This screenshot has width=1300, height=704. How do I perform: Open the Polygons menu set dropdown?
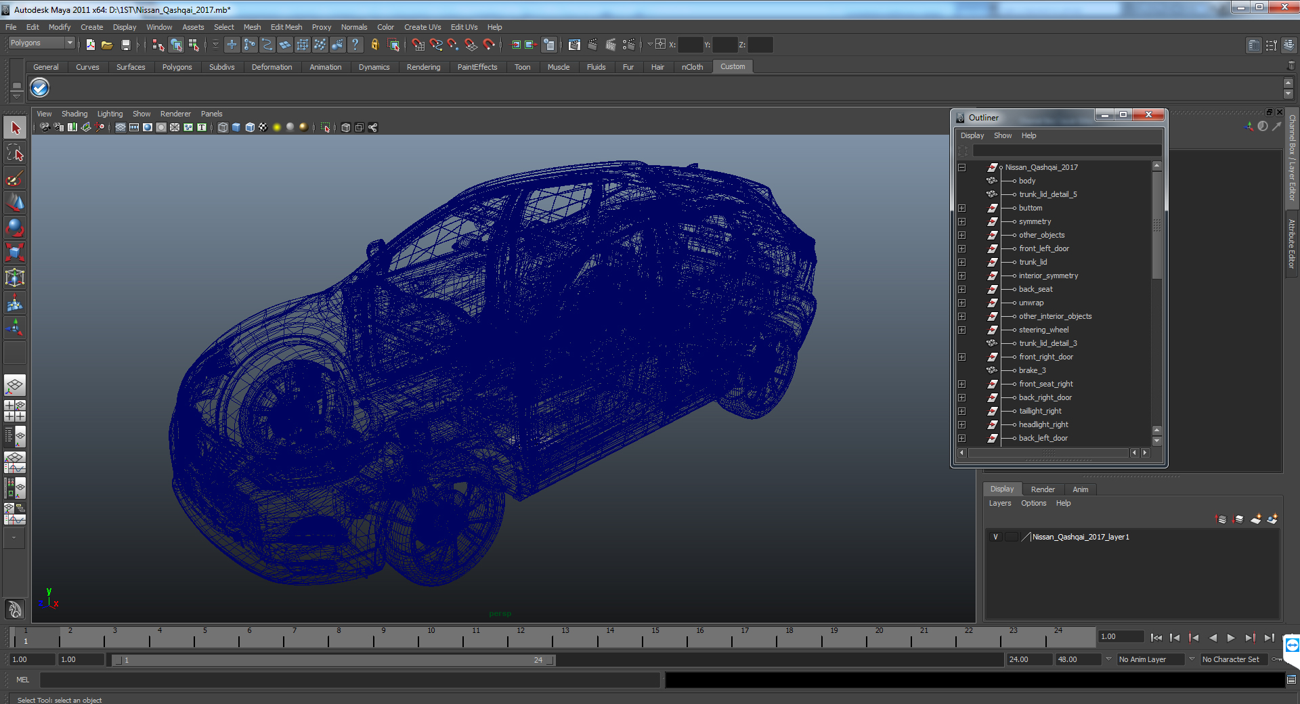(41, 43)
